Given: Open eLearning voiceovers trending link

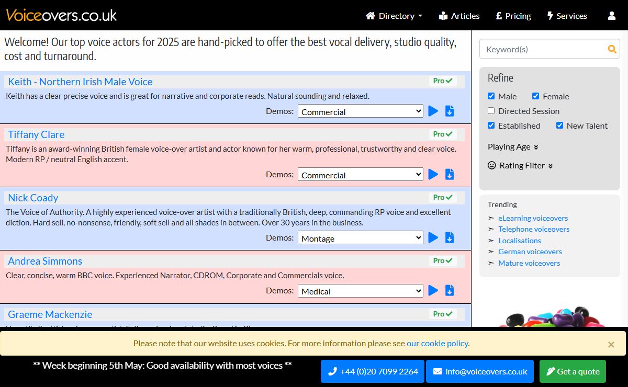Looking at the screenshot, I should point(533,218).
